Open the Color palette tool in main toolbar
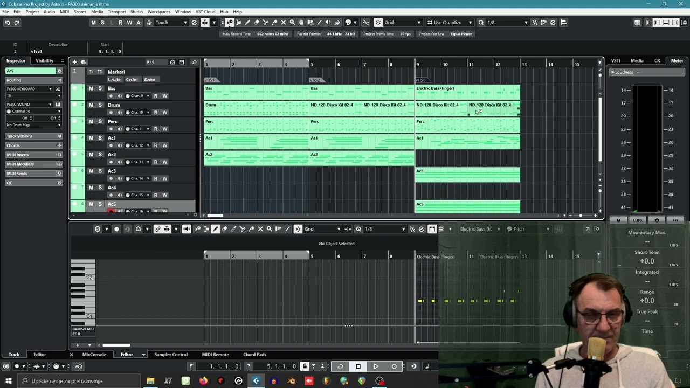Viewport: 690px width, 388px height. tap(348, 22)
